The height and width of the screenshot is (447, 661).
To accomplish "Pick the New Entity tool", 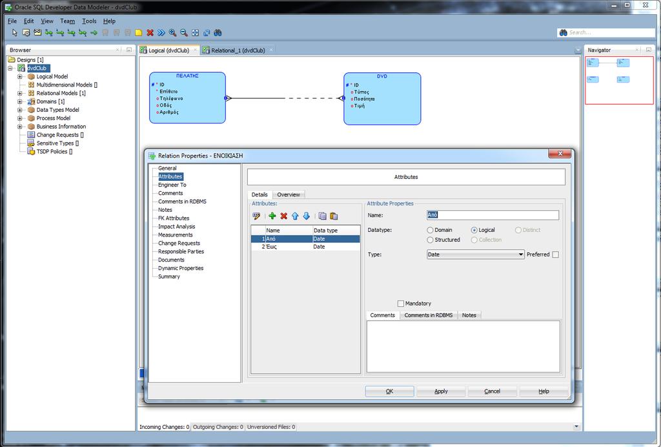I will [26, 32].
